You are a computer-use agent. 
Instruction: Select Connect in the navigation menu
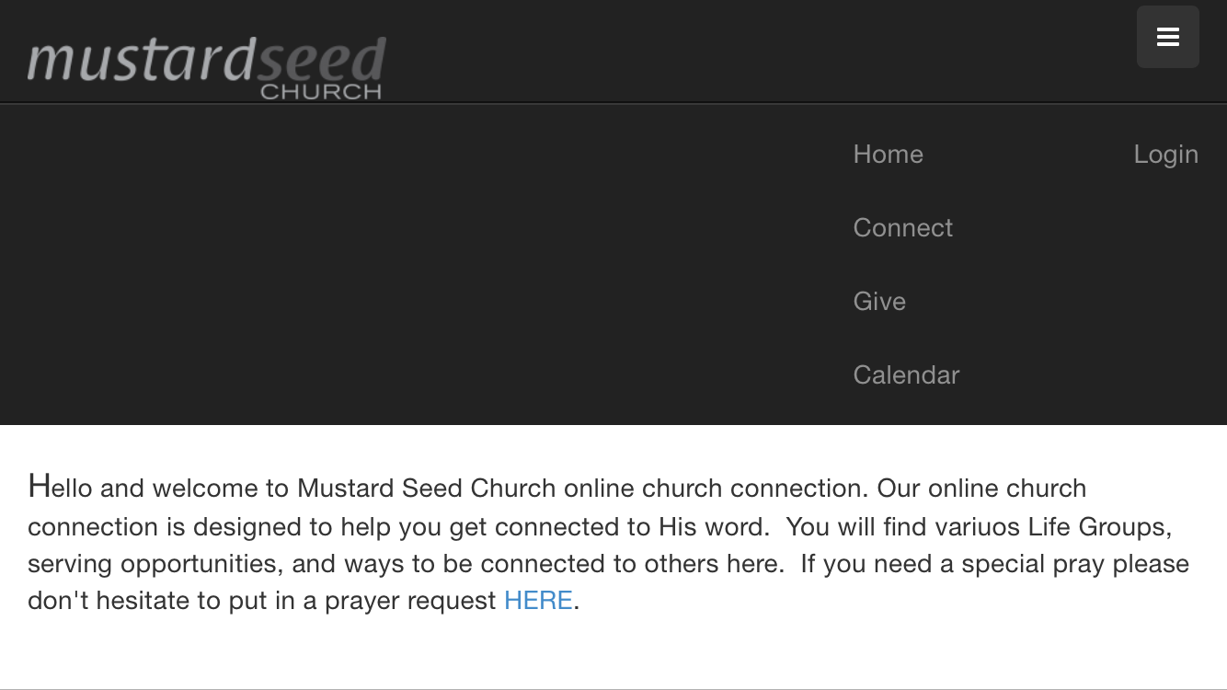coord(902,228)
